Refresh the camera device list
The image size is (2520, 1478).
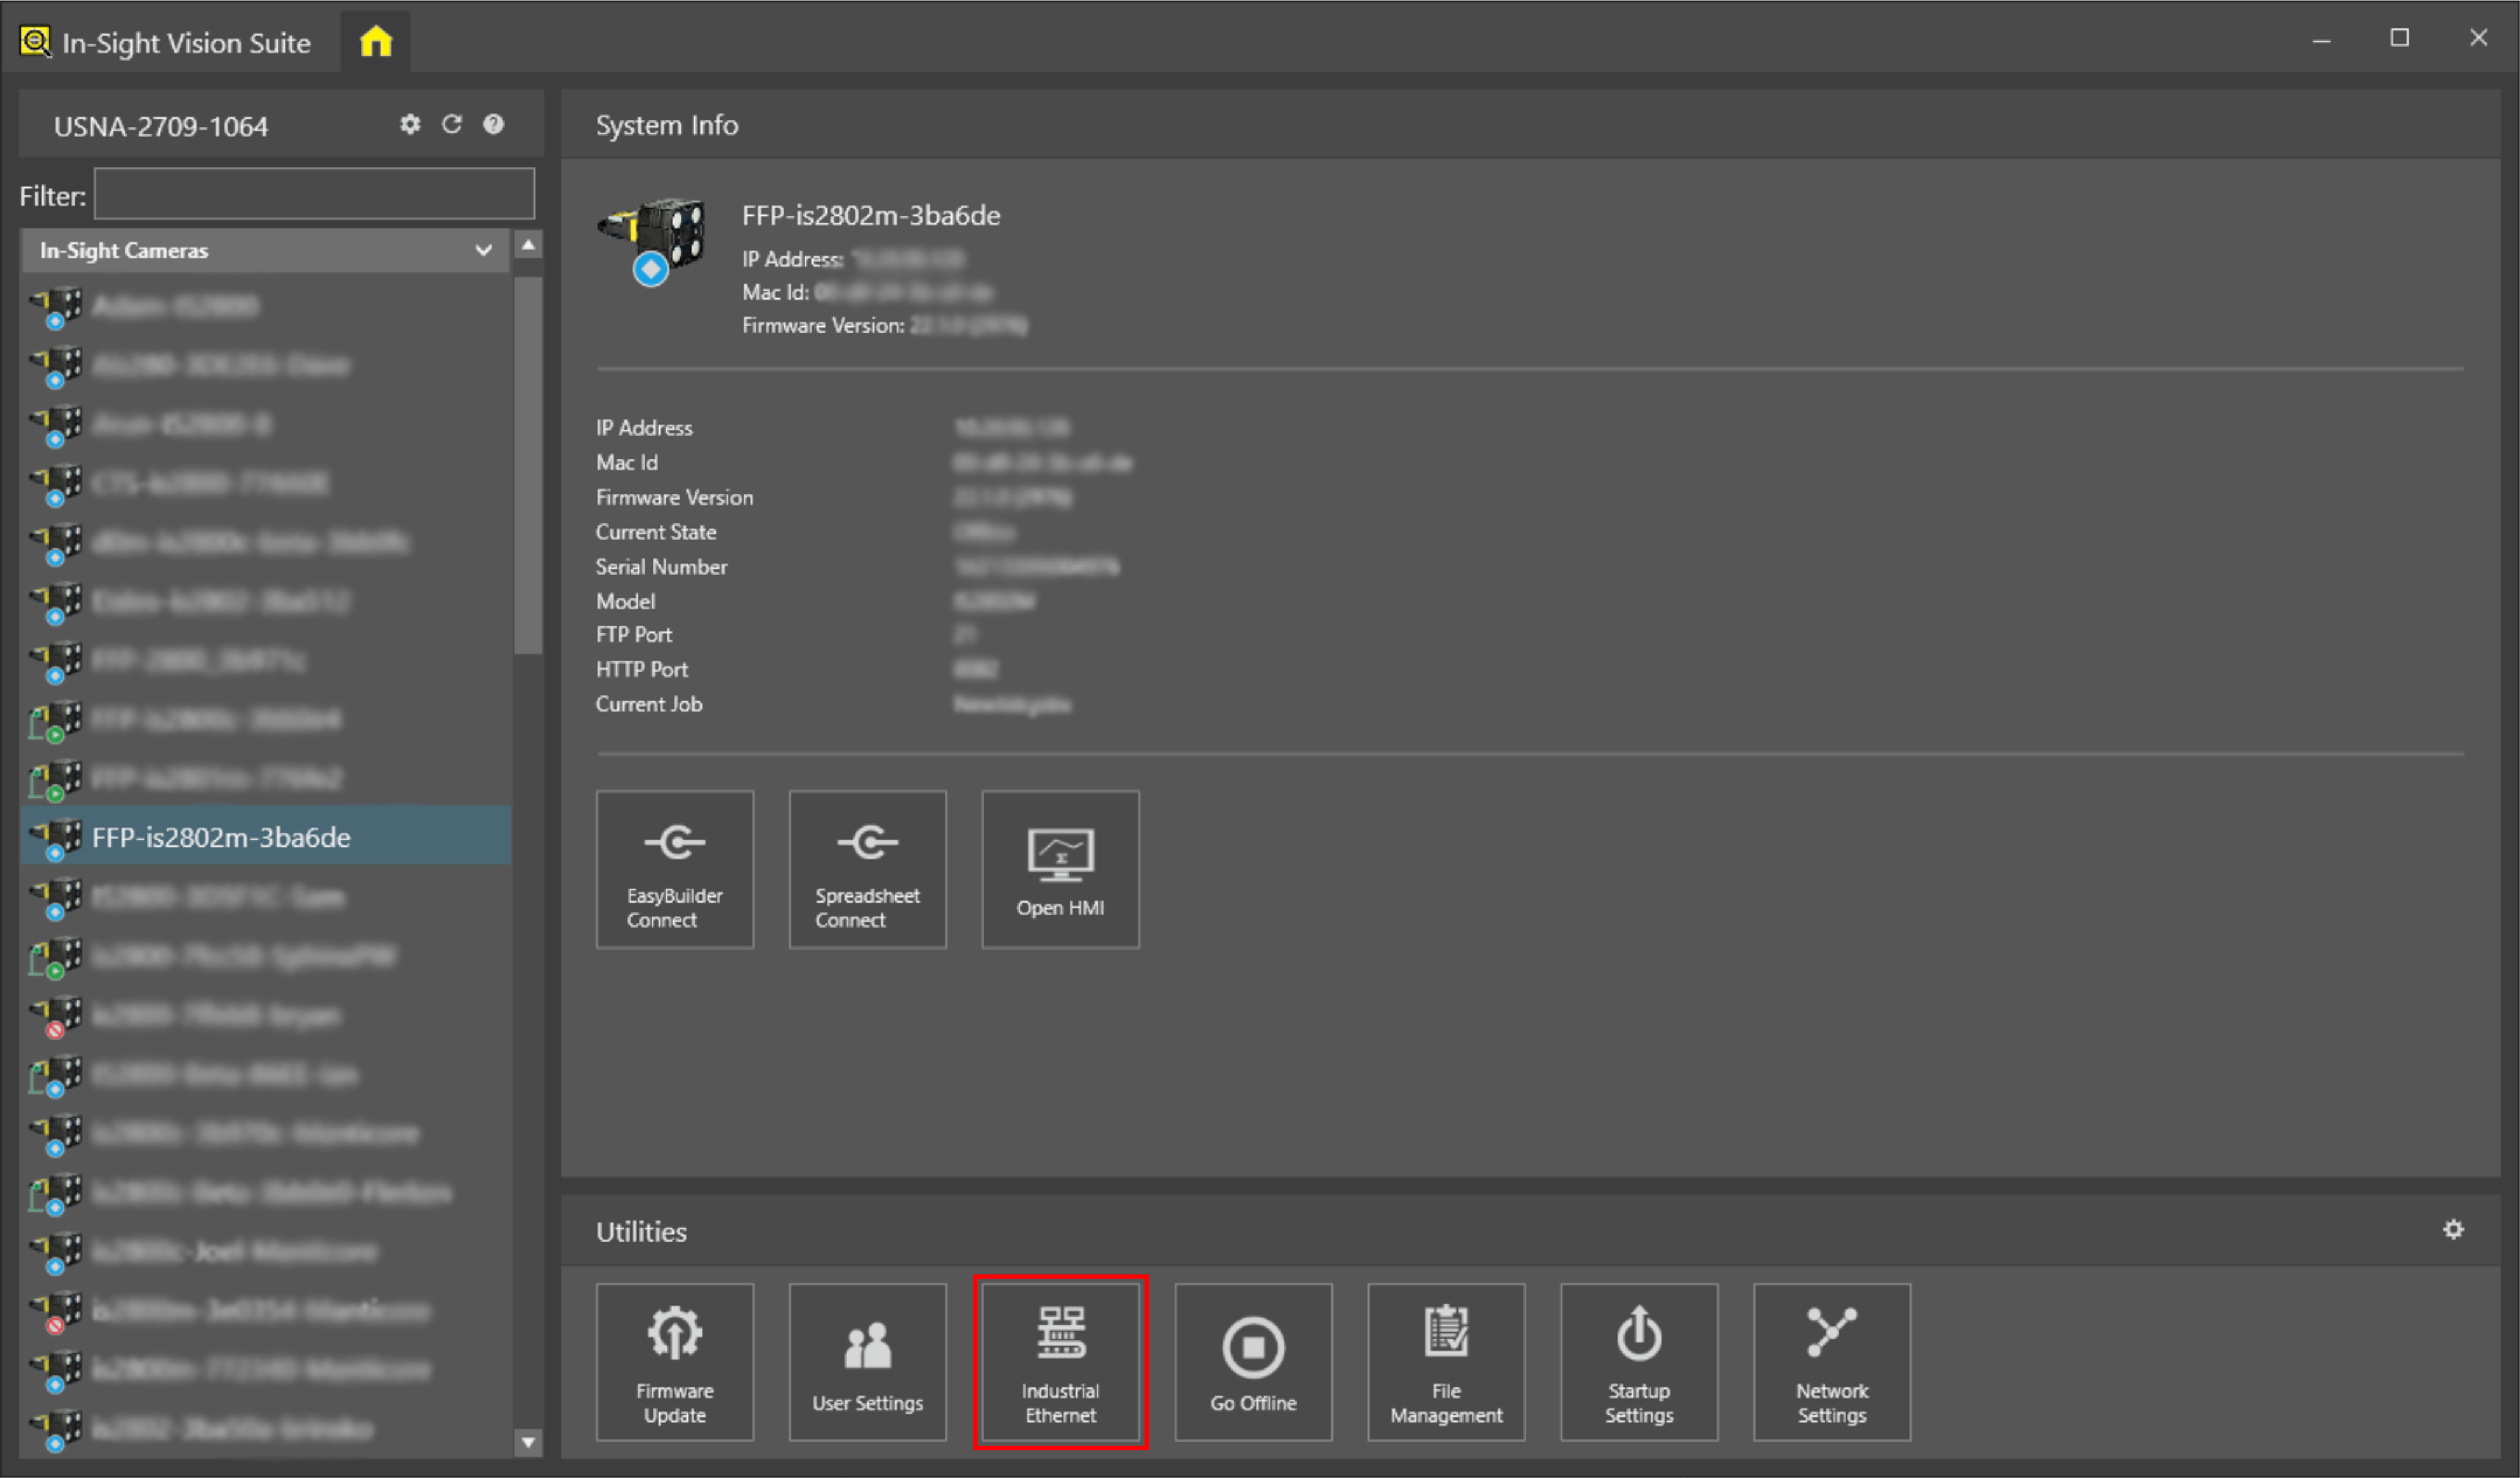(x=452, y=124)
